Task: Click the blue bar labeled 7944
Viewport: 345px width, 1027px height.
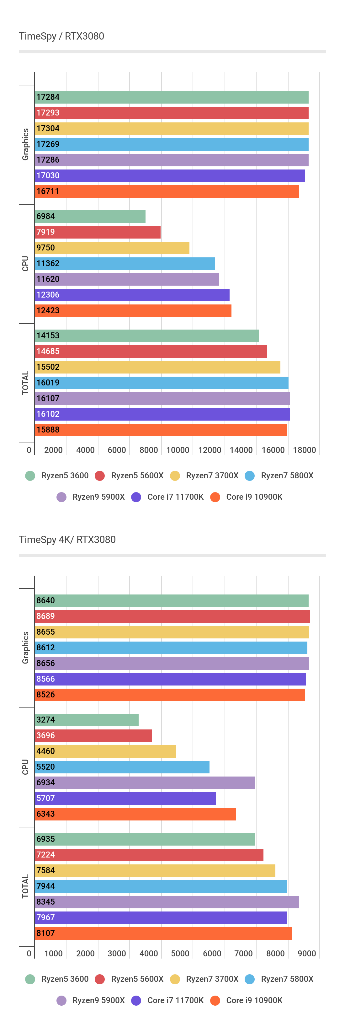Action: coord(161,886)
